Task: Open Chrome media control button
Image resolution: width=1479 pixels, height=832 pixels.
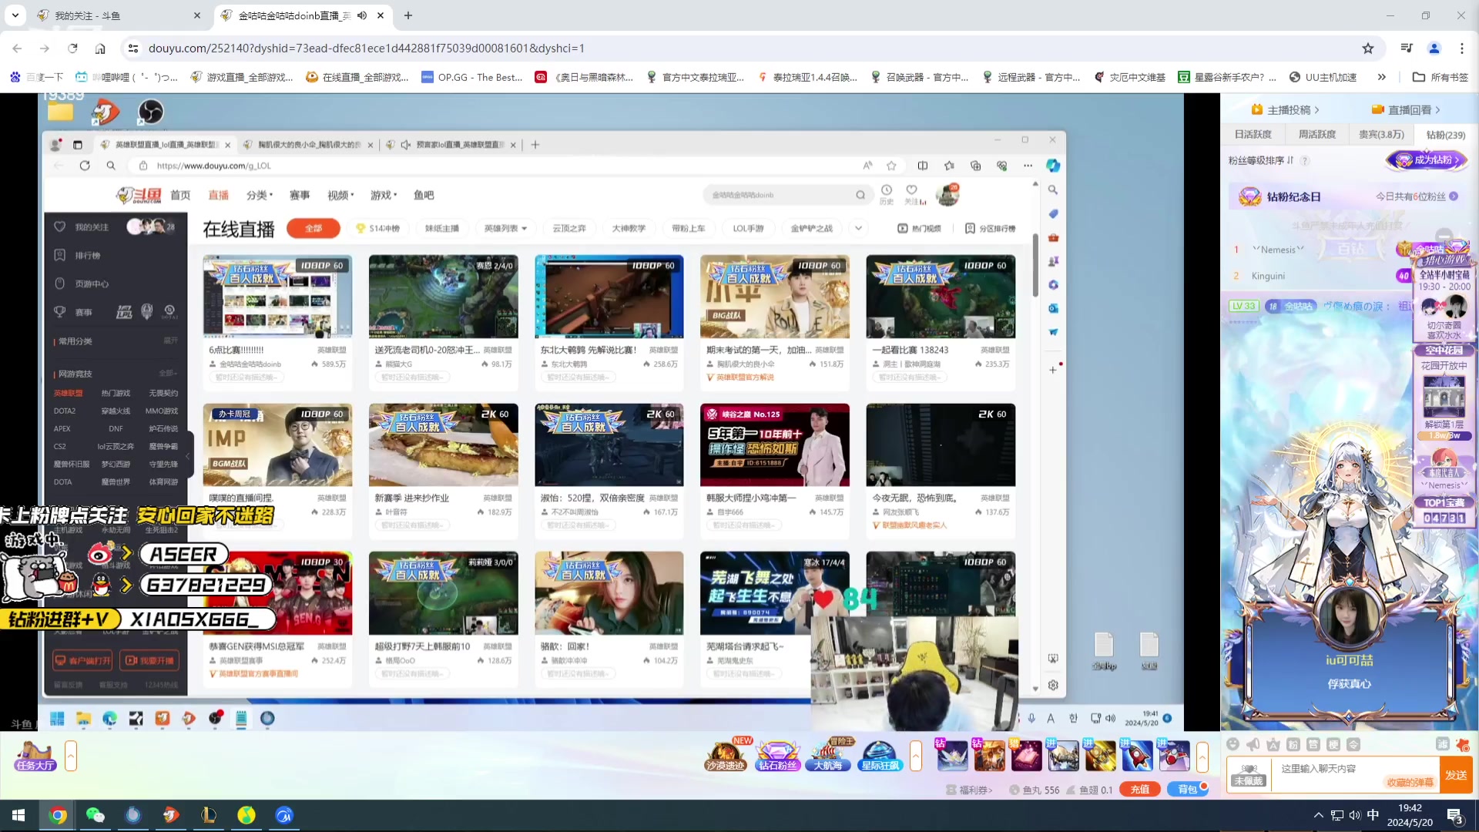Action: [x=1407, y=48]
